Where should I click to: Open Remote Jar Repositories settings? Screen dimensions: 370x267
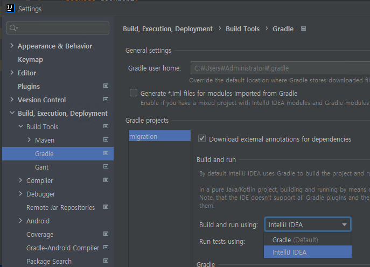click(x=60, y=208)
